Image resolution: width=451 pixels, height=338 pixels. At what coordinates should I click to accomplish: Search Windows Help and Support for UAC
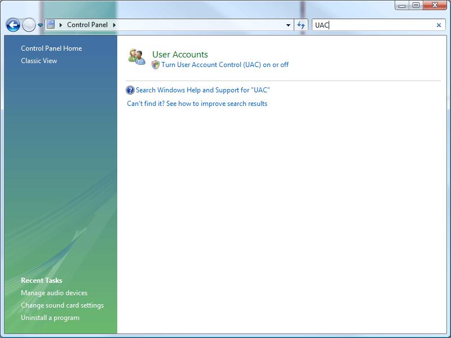[x=203, y=90]
